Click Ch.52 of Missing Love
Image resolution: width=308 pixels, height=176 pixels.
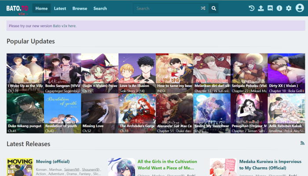pos(87,131)
